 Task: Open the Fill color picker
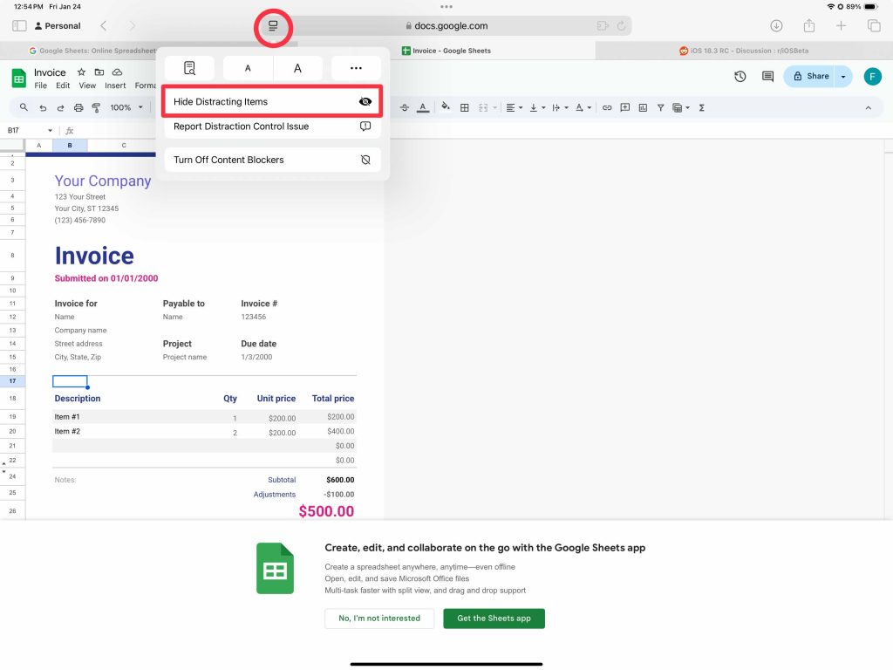[x=445, y=107]
